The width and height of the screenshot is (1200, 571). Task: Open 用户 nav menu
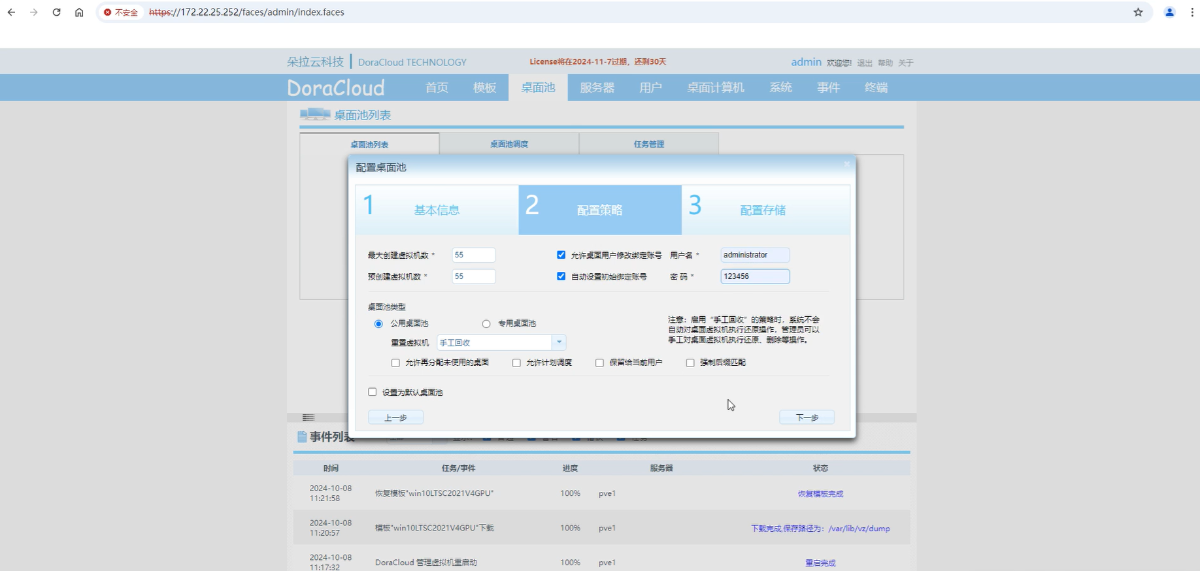point(650,88)
